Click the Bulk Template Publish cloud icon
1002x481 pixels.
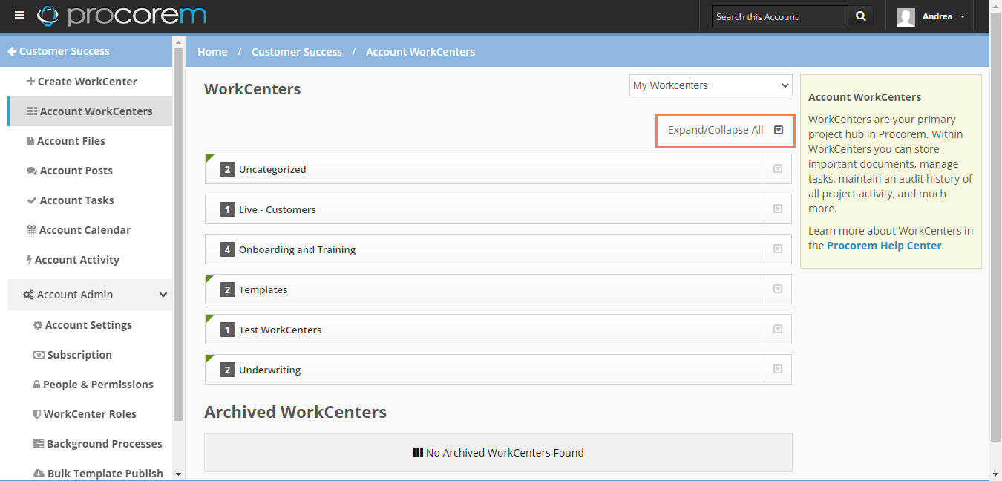point(39,474)
